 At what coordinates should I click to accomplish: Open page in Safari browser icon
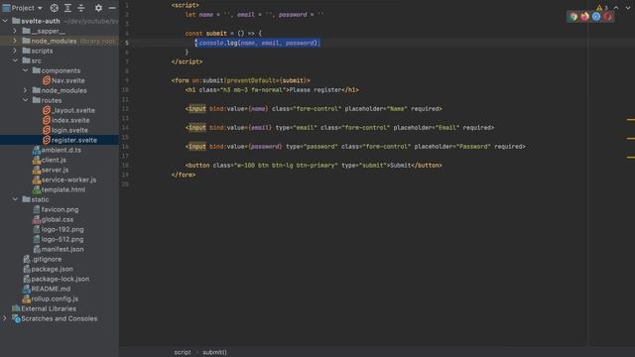596,17
